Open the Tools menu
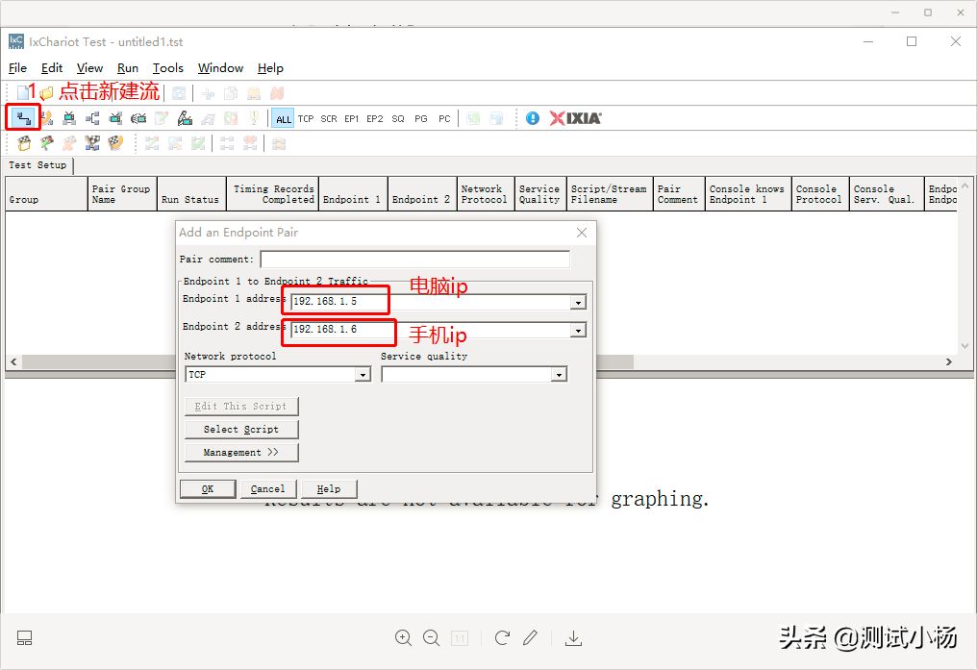Screen dimensions: 977x670 (168, 68)
